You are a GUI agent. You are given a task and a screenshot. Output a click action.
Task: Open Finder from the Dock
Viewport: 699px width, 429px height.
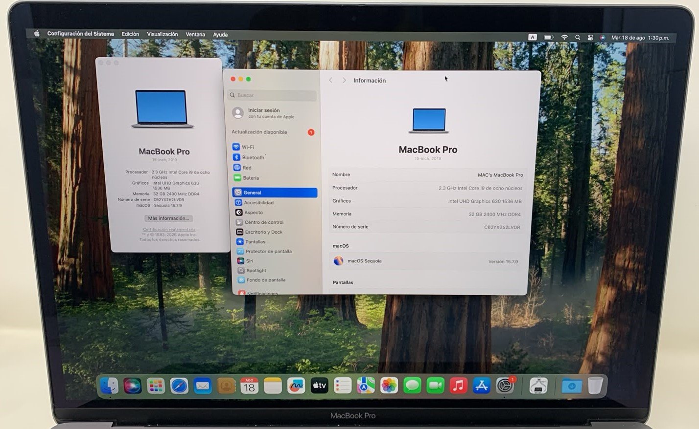(x=109, y=386)
